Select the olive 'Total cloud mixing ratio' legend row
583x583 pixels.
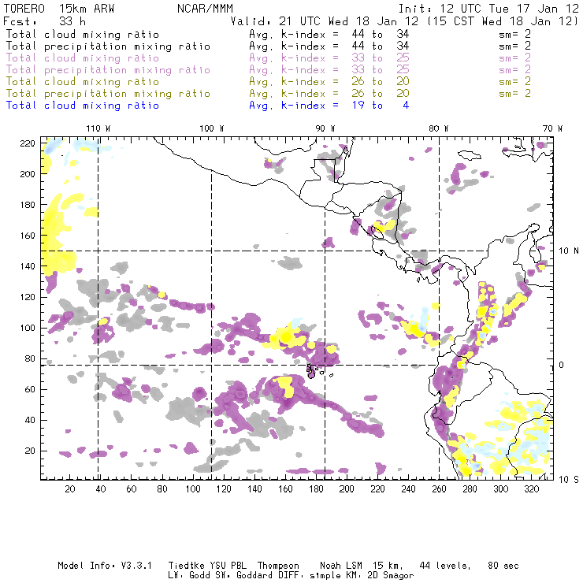click(83, 82)
